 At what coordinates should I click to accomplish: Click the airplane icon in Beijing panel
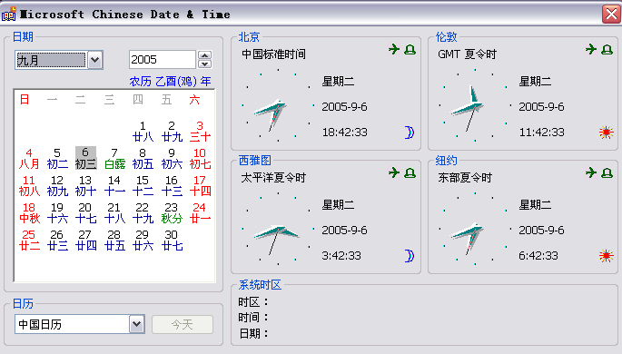click(x=394, y=49)
